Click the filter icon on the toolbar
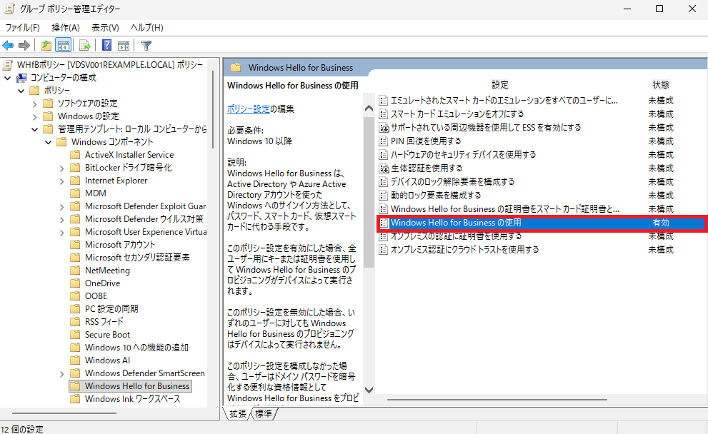708x434 pixels. tap(146, 45)
